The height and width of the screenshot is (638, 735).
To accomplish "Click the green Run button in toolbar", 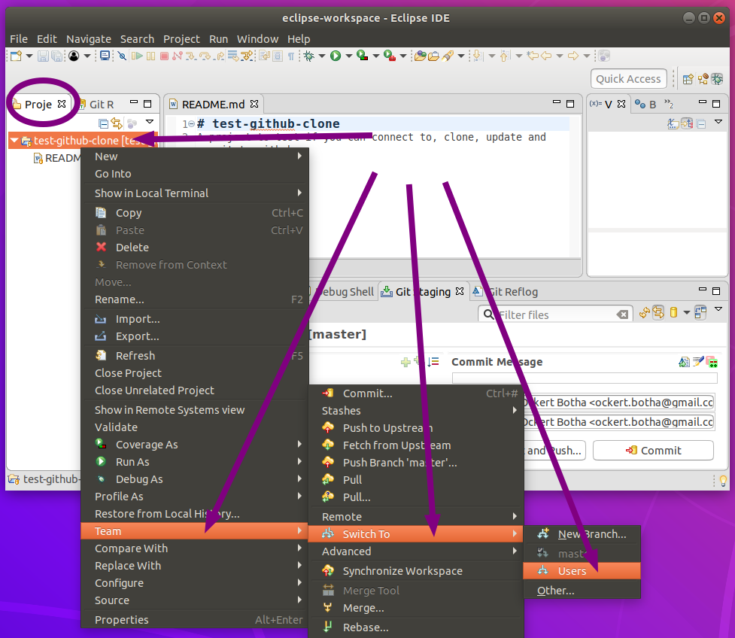I will [x=336, y=56].
